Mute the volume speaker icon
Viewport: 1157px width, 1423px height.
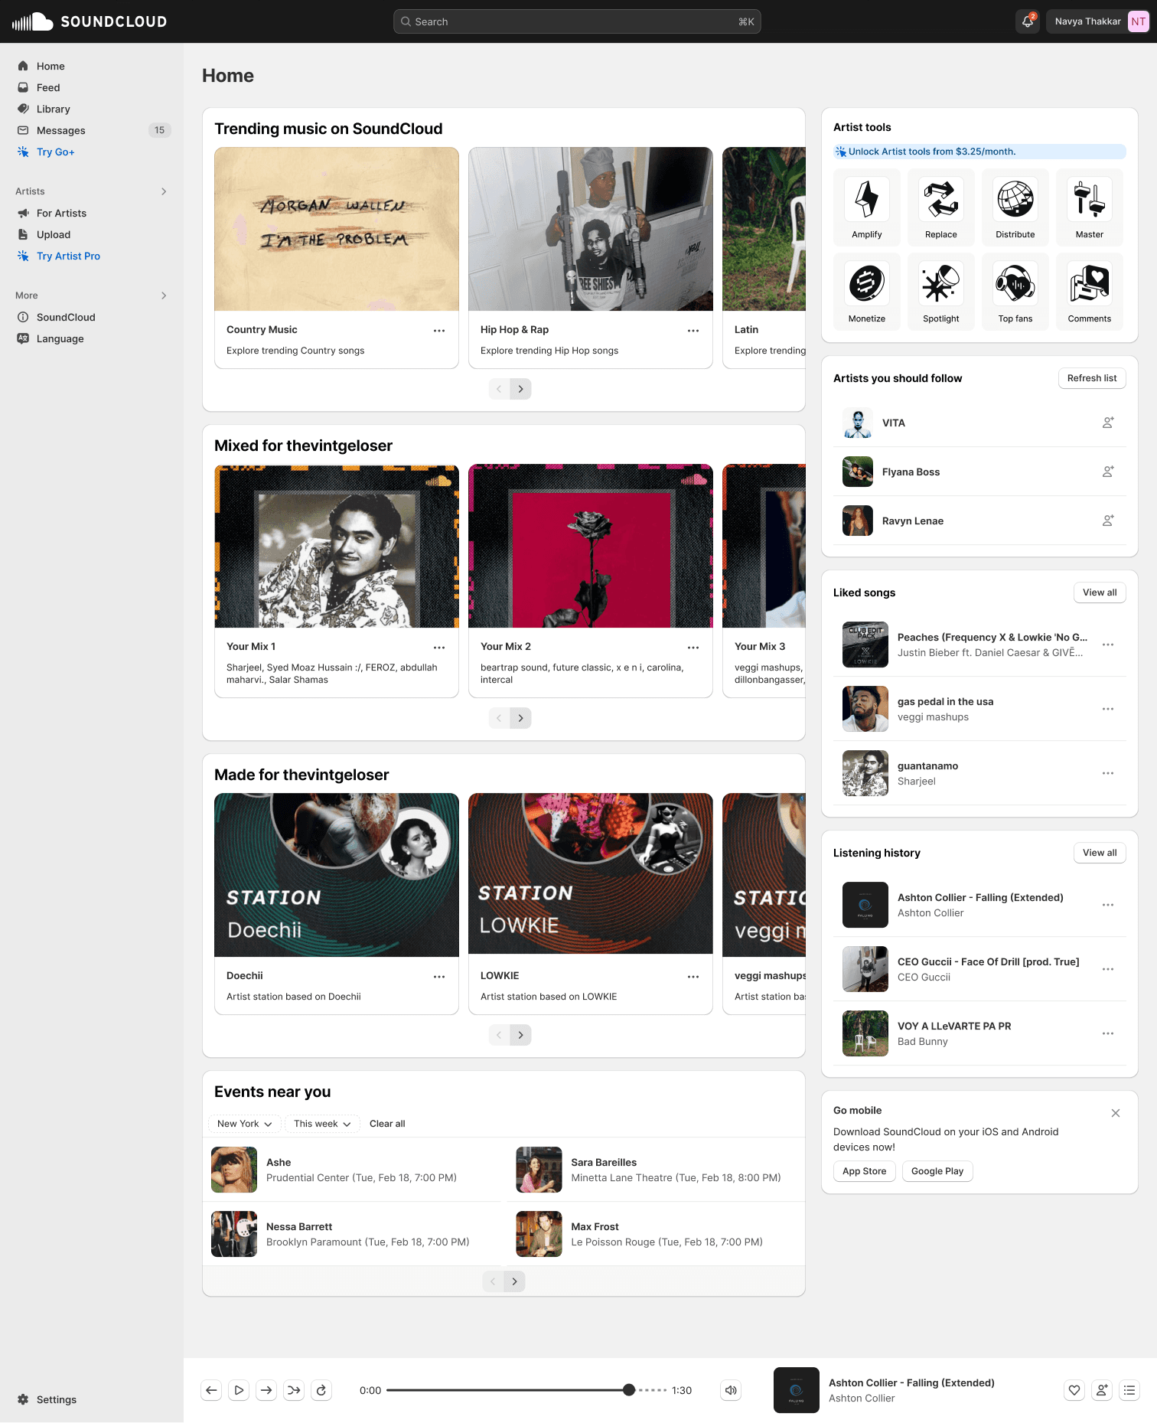click(732, 1390)
